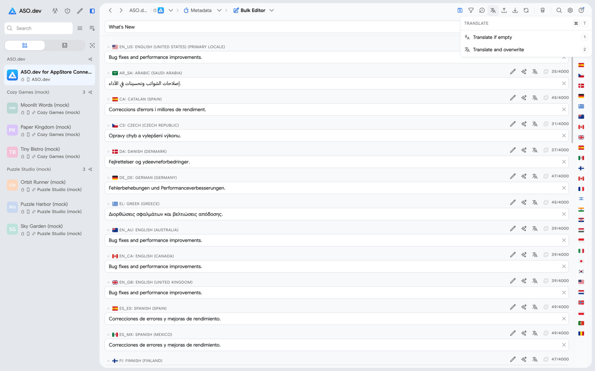The height and width of the screenshot is (371, 595).
Task: Click the sidebar Search input field
Action: coord(38,28)
